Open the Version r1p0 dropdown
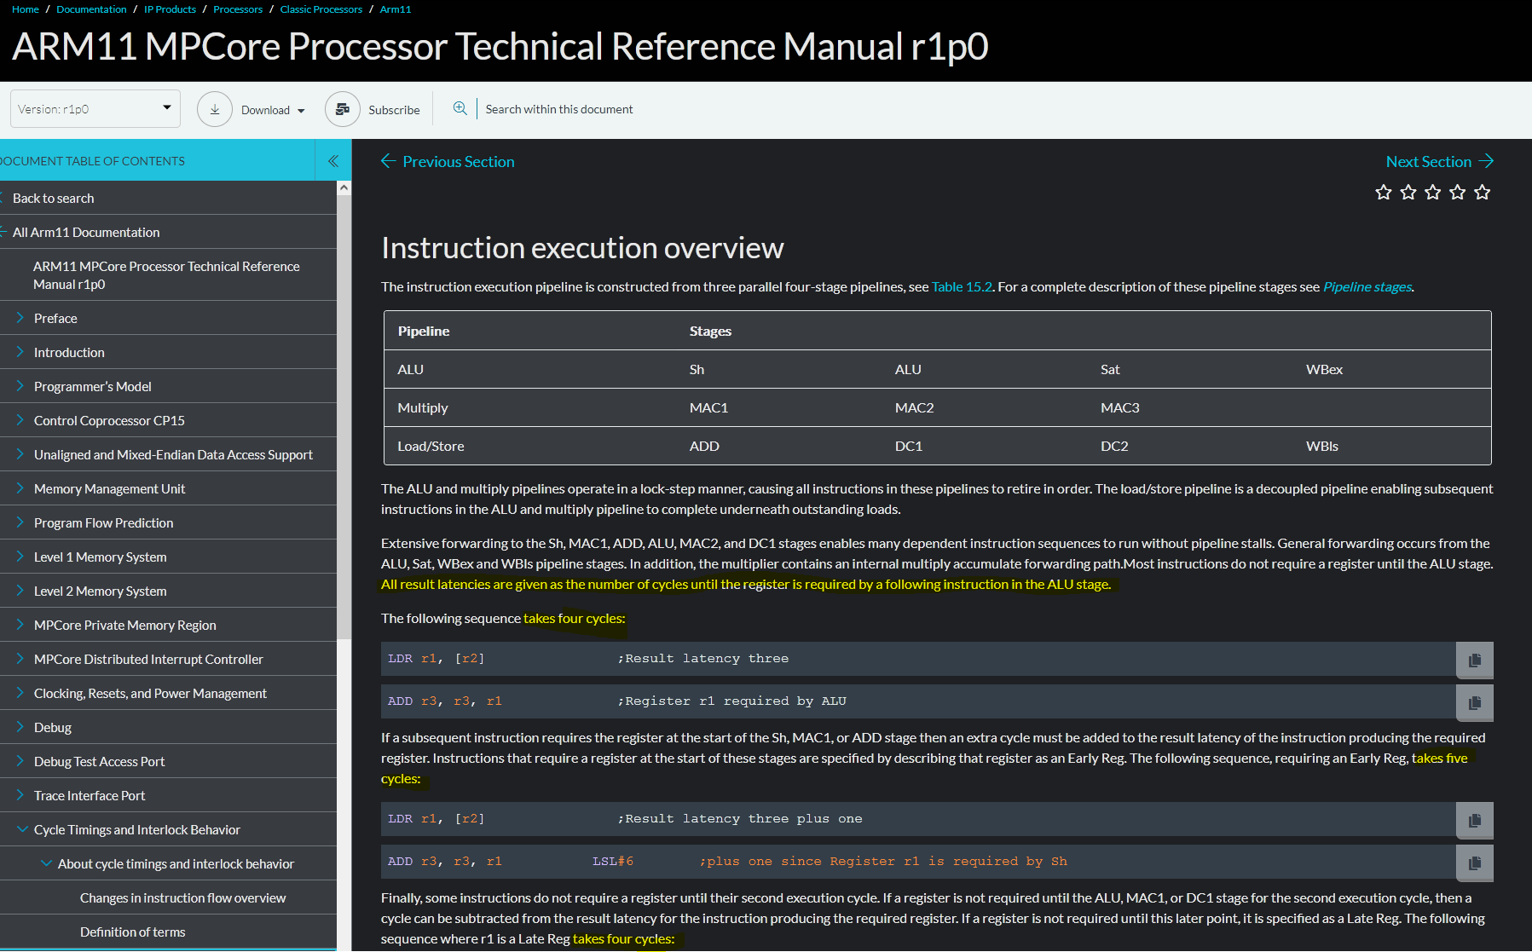The image size is (1532, 952). 95,108
